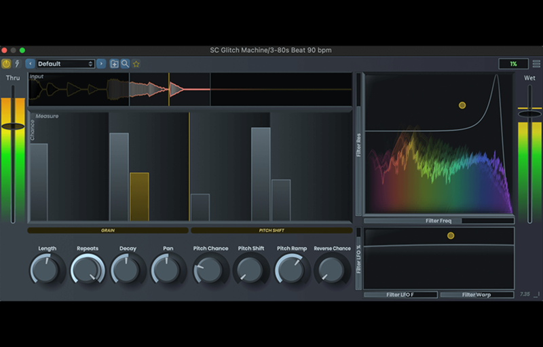This screenshot has width=543, height=347.
Task: Click the Input waveform display
Action: pos(190,90)
